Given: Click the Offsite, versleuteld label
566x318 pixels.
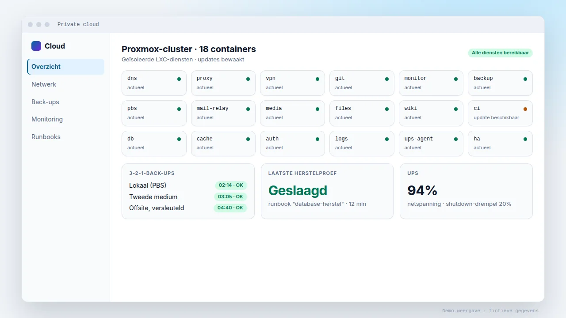Looking at the screenshot, I should pyautogui.click(x=157, y=208).
